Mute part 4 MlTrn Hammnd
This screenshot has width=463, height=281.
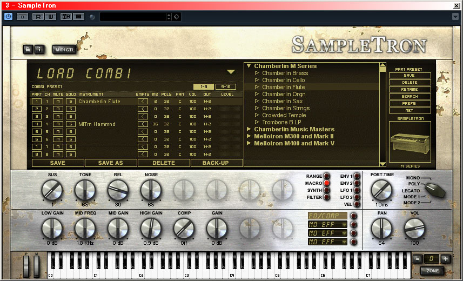(58, 124)
